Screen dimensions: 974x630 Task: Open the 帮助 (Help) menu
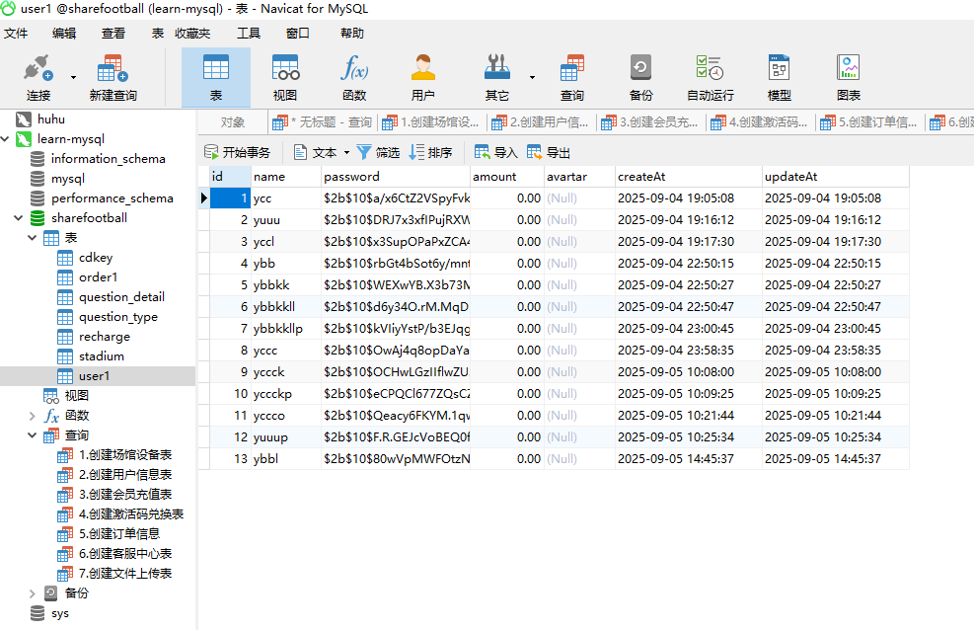[x=352, y=33]
